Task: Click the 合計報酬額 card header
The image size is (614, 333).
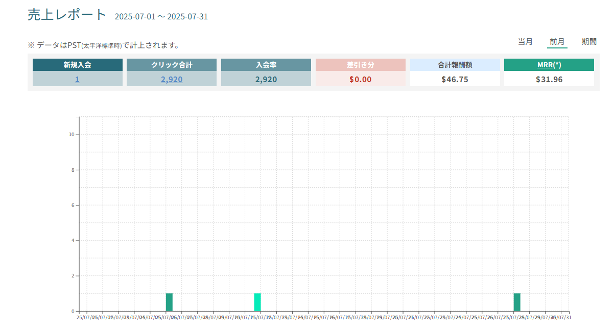Action: coord(455,65)
